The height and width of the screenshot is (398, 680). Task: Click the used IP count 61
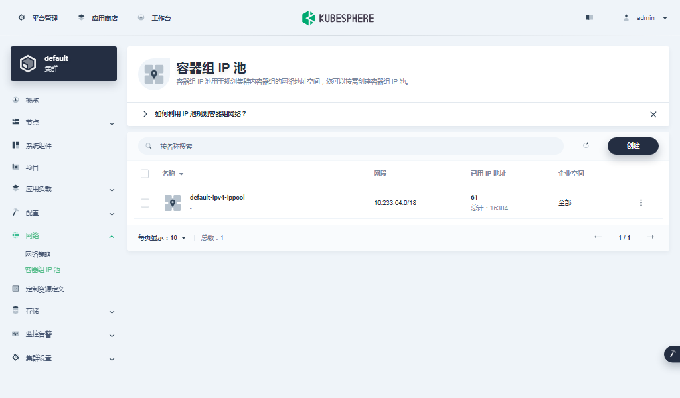pos(474,197)
